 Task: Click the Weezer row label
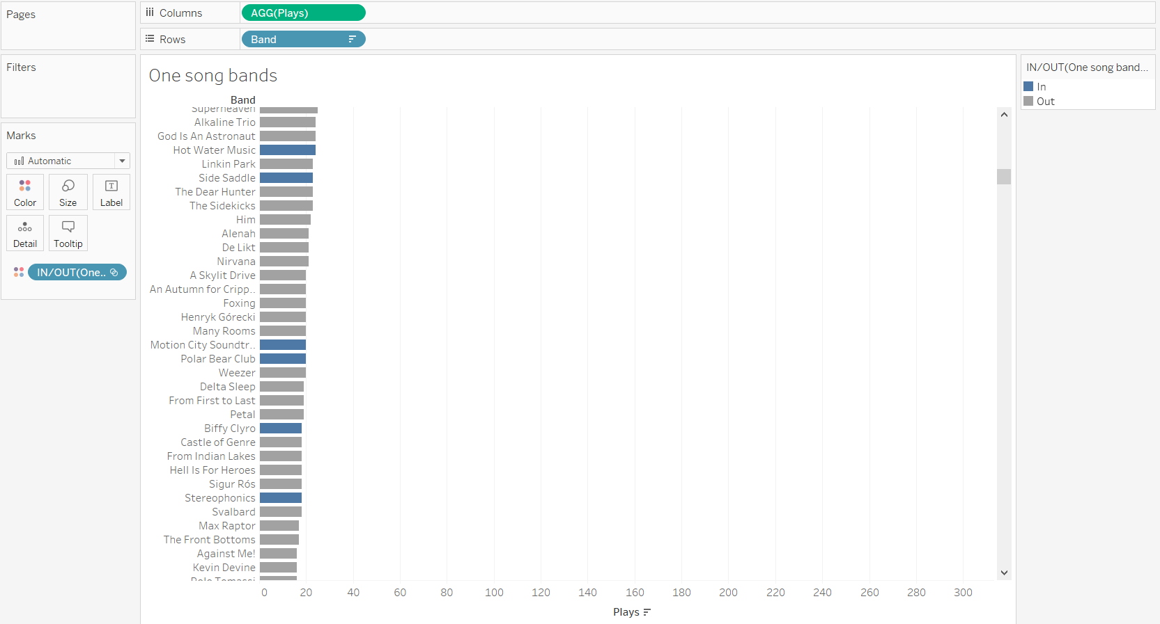tap(237, 373)
